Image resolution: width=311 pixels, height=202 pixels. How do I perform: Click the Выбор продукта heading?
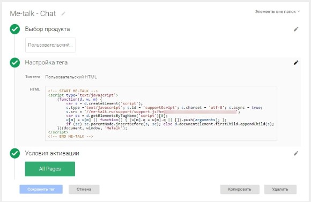pos(47,29)
